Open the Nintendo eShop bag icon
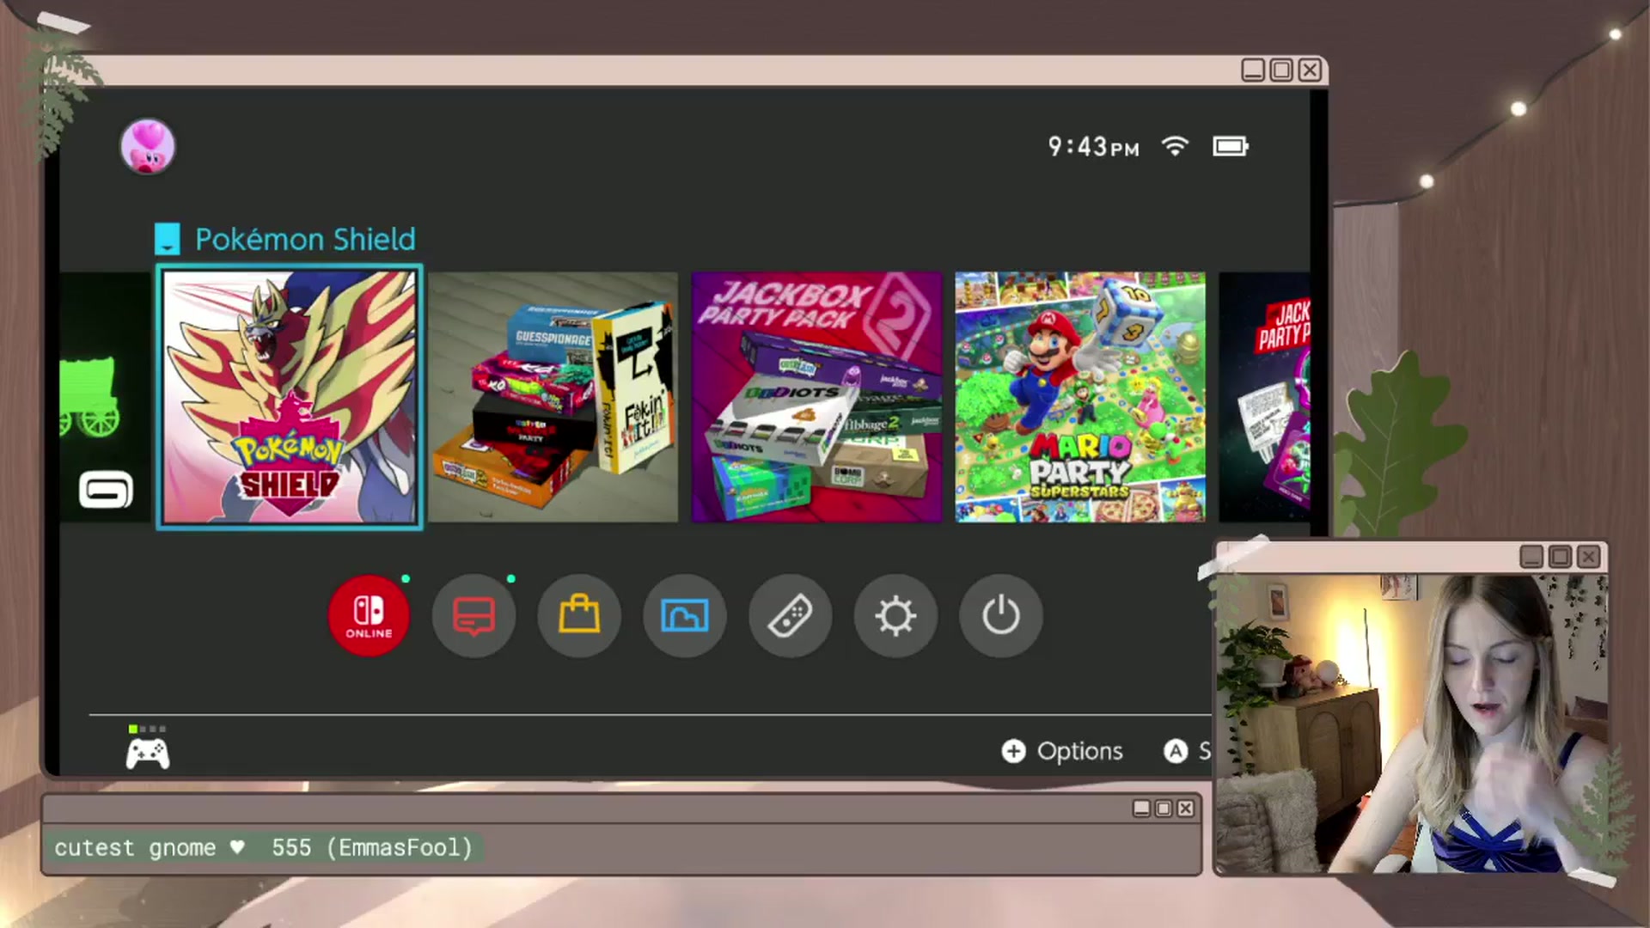The height and width of the screenshot is (928, 1650). point(579,616)
